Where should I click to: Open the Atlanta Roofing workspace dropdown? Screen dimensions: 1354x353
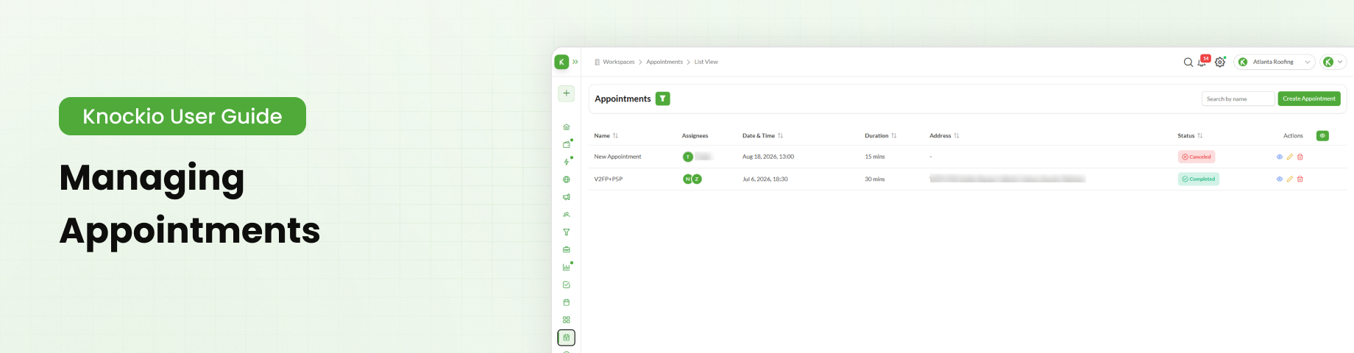pyautogui.click(x=1275, y=62)
